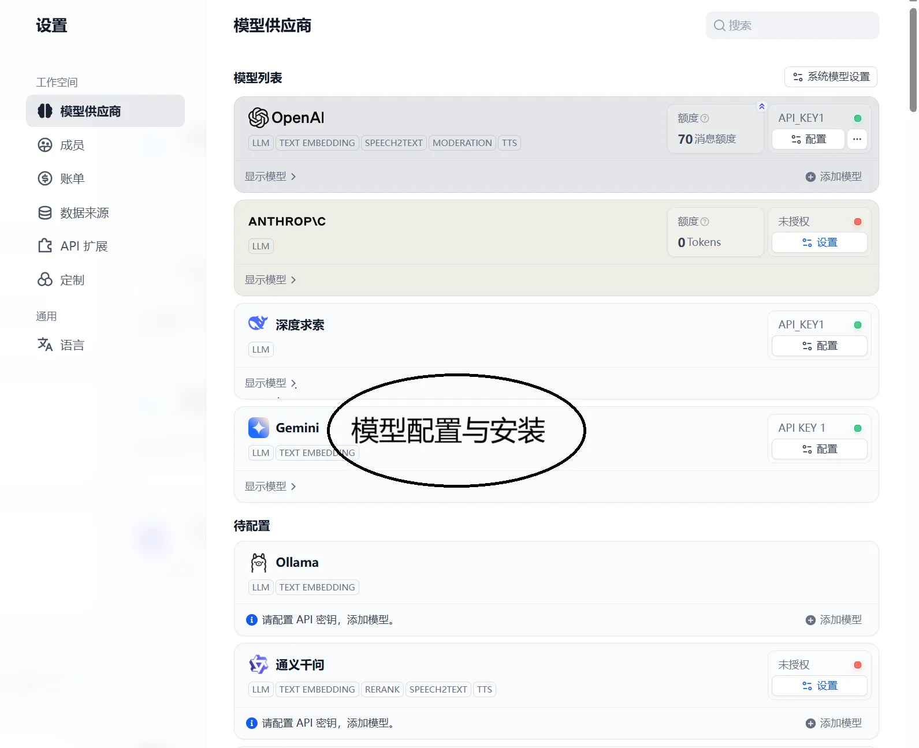Open the OpenAI more options menu
The image size is (919, 748).
point(857,139)
